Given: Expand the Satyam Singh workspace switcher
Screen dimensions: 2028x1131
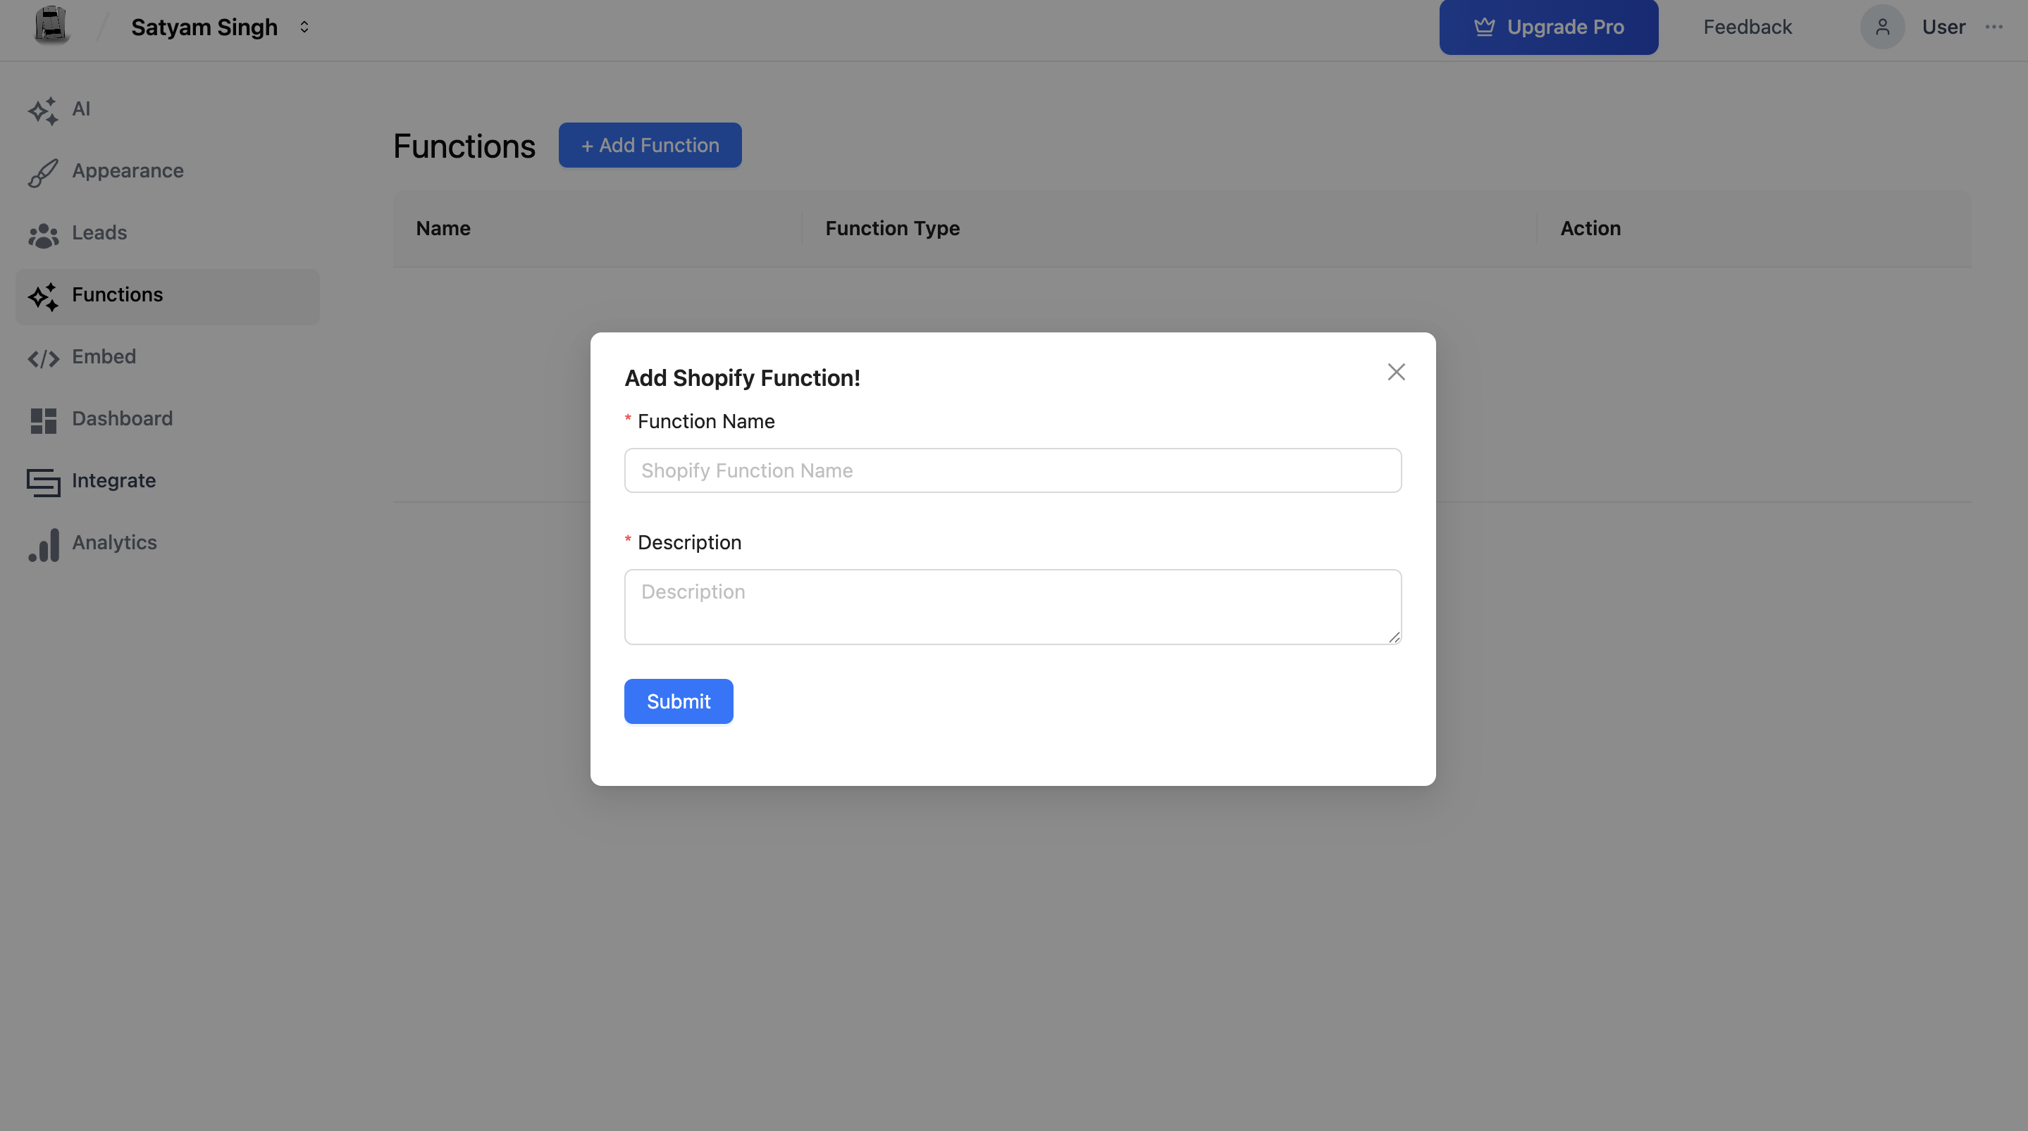Looking at the screenshot, I should click(x=304, y=27).
